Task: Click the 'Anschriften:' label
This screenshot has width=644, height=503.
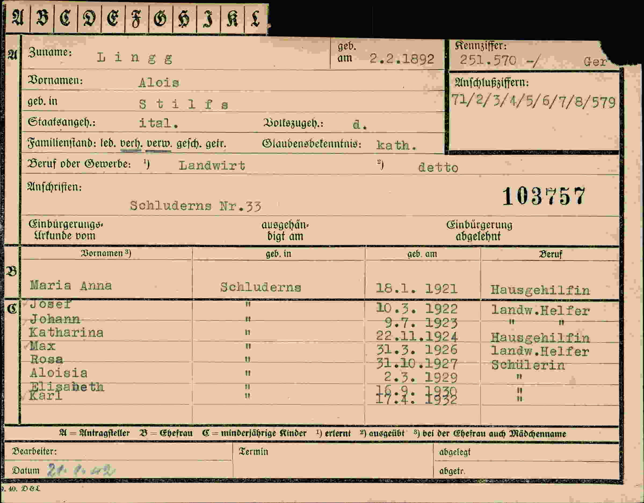Action: (x=54, y=187)
